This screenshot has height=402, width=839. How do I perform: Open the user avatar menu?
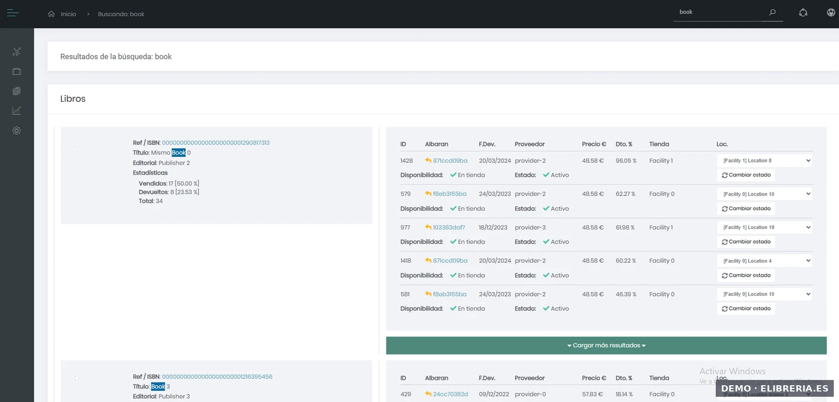click(831, 13)
